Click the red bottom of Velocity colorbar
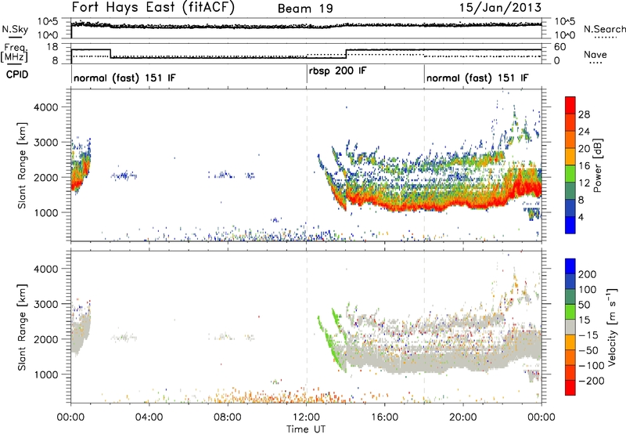Image resolution: width=626 pixels, height=434 pixels. (x=570, y=388)
